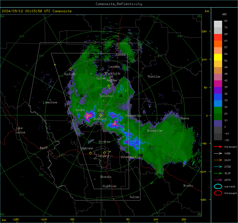Click the Brooks city label
Image resolution: width=238 pixels, height=223 pixels.
pos(188,186)
